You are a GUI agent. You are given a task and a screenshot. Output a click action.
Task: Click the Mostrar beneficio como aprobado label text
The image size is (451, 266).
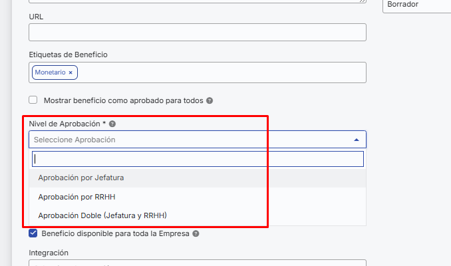tap(123, 100)
